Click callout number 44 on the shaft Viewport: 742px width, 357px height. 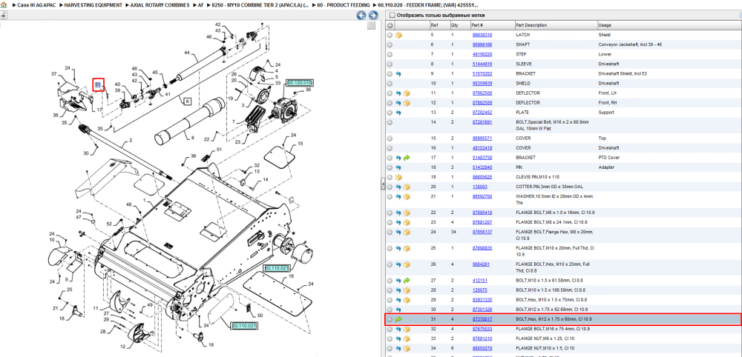coord(187,53)
